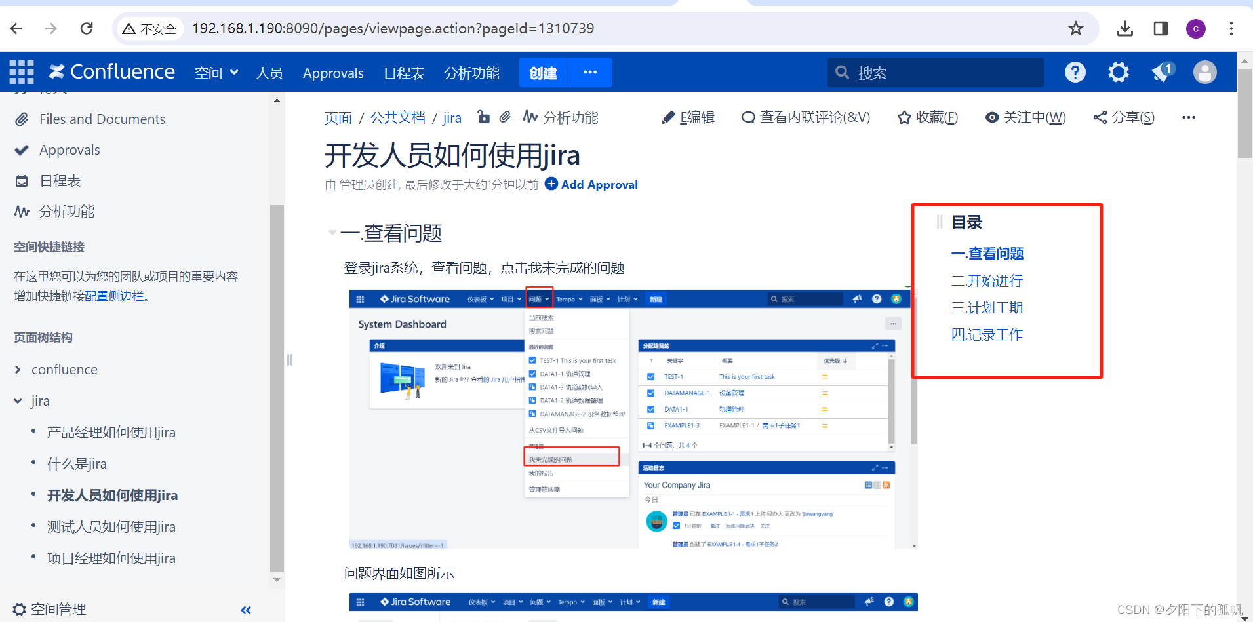
Task: Open the notifications megaphone icon
Action: point(1163,72)
